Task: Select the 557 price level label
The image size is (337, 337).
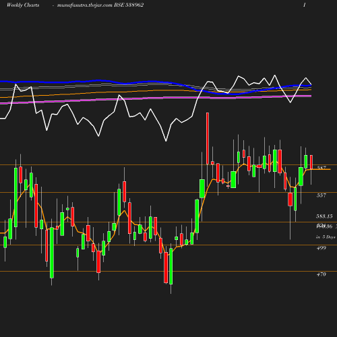Action: (321, 195)
